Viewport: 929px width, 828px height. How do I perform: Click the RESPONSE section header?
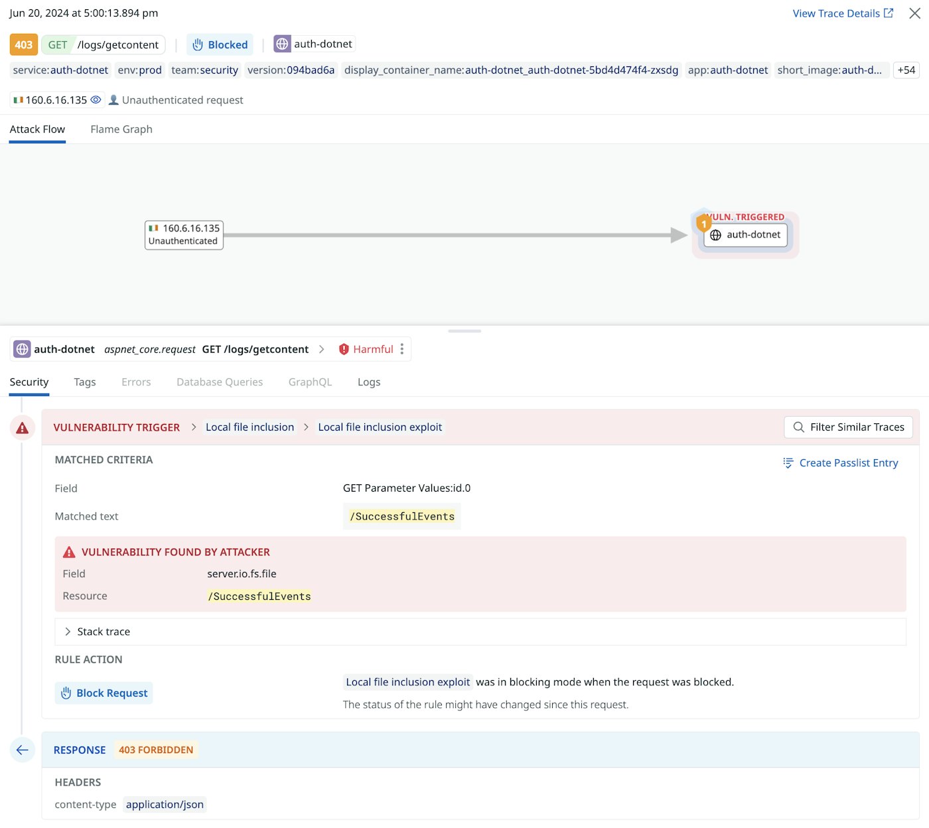[x=480, y=750]
